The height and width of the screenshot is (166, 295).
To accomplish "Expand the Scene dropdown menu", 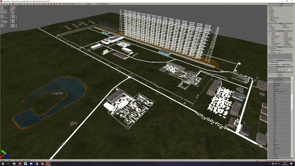I will [x=271, y=9].
